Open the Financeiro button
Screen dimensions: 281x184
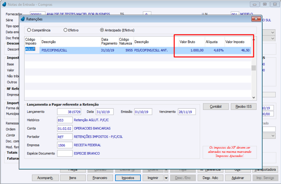click(100, 178)
